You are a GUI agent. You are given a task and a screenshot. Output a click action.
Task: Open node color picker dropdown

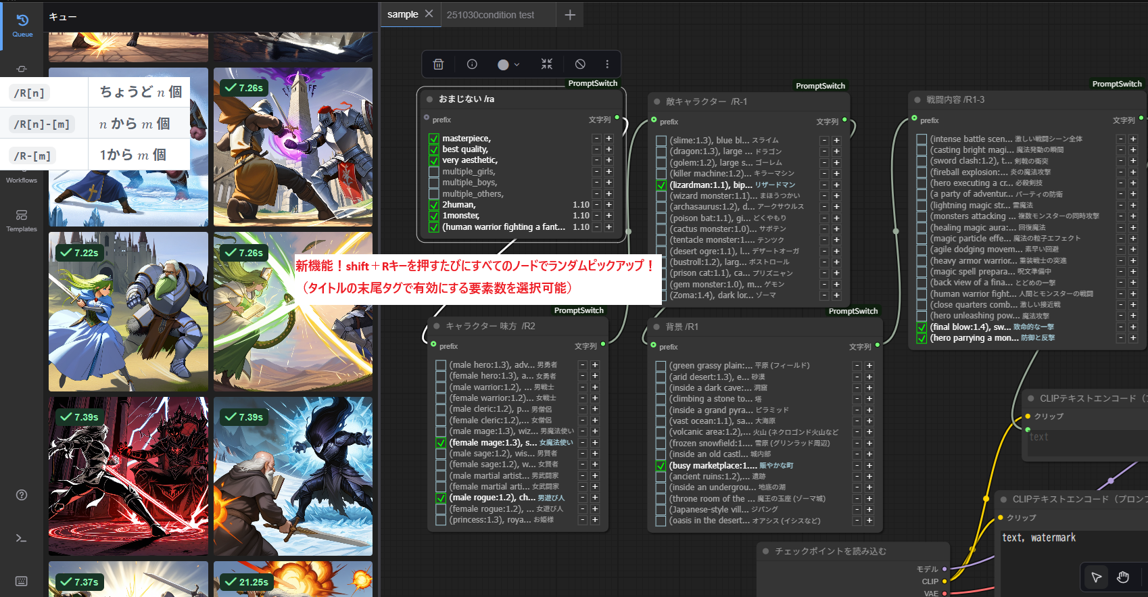click(508, 64)
